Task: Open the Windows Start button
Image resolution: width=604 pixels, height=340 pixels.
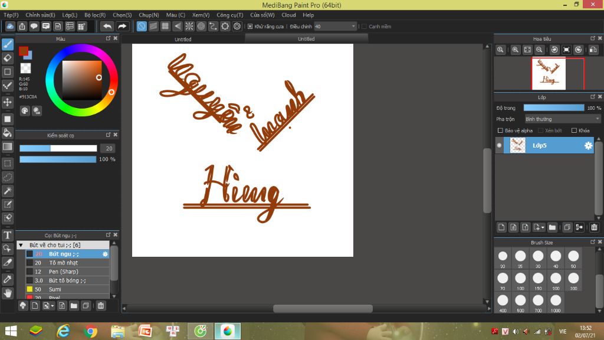Action: (x=11, y=331)
